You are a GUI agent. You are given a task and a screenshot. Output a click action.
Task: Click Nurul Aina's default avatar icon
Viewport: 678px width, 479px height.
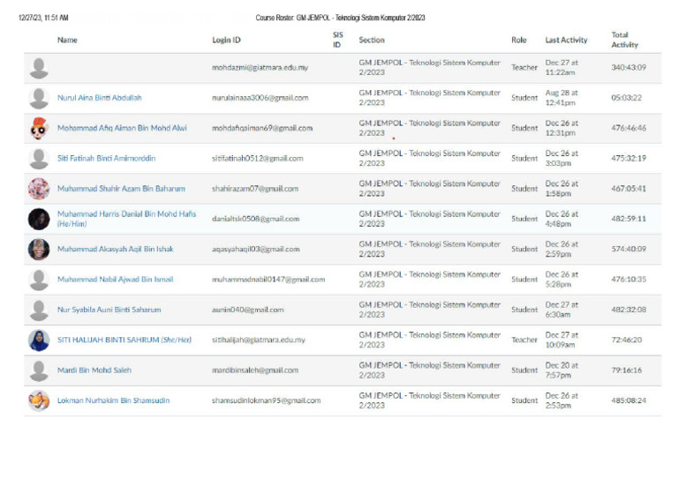point(39,98)
